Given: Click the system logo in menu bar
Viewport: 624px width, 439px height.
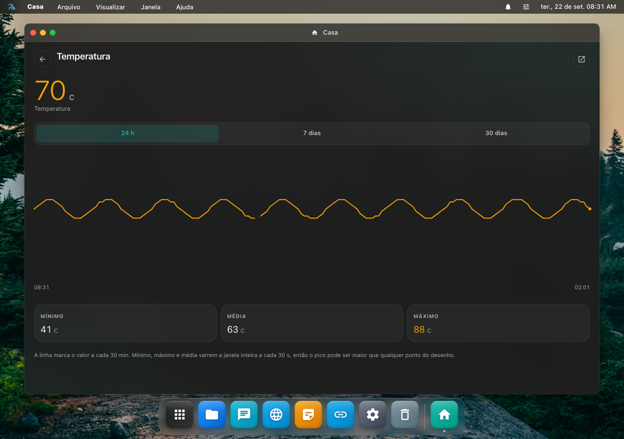Looking at the screenshot, I should click(x=12, y=7).
